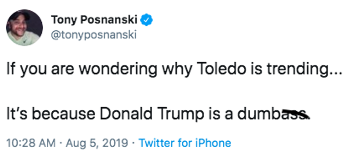This screenshot has width=347, height=155.
Task: Open Tony Posnanski's profile picture
Action: coord(25,27)
